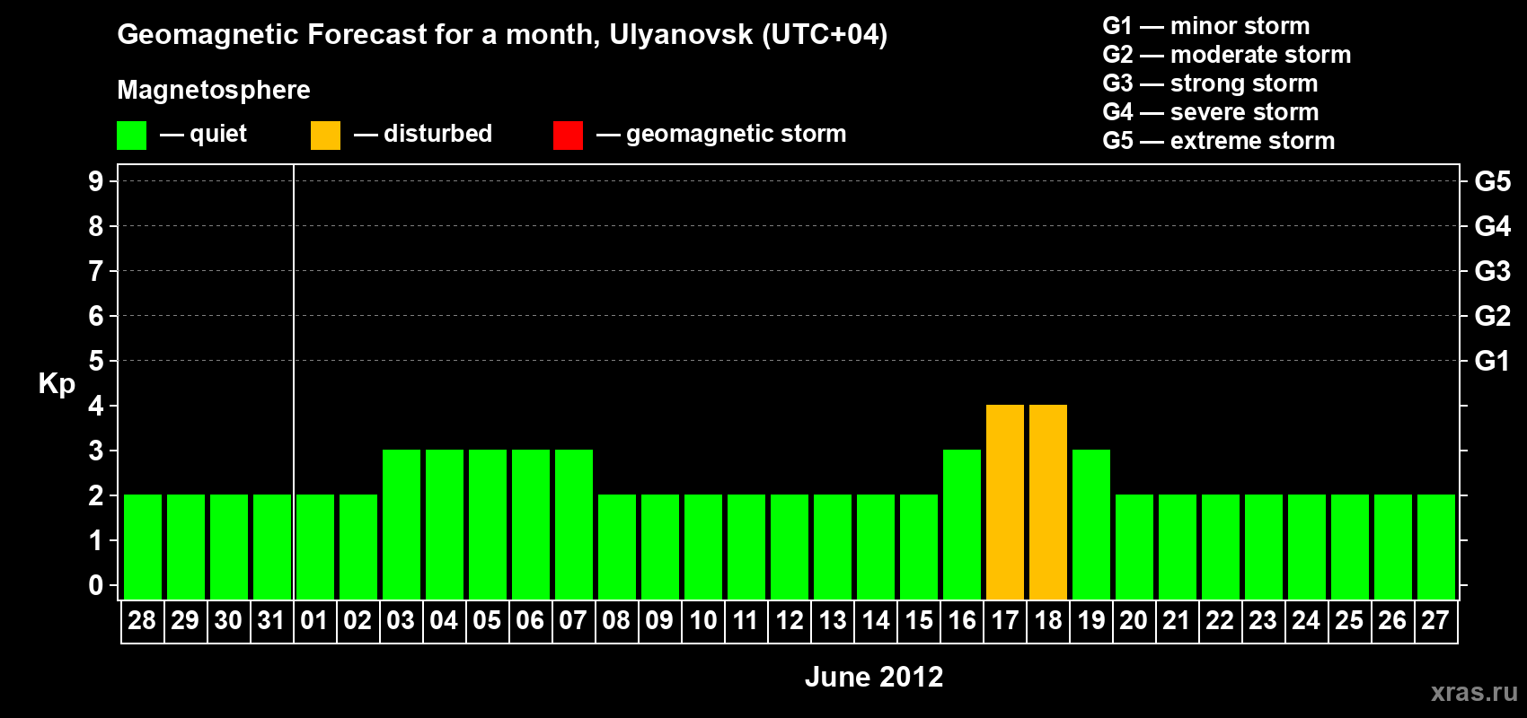Screen dimensions: 1527x718
Task: Click date cell 18 on the axis
Action: pos(1048,621)
